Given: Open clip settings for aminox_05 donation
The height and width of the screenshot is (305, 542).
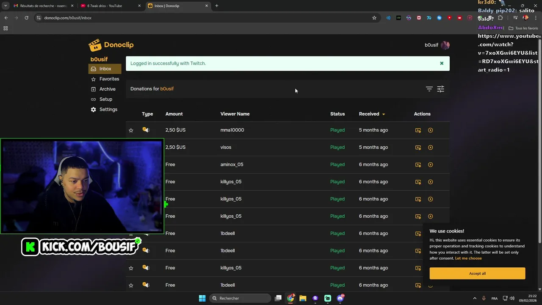Looking at the screenshot, I should [418, 164].
